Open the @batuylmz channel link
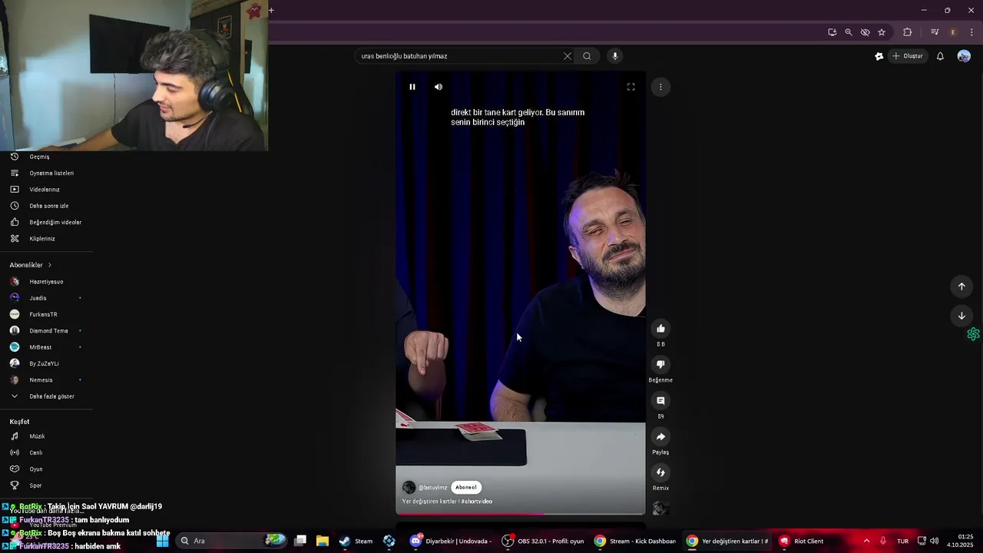 click(x=432, y=488)
